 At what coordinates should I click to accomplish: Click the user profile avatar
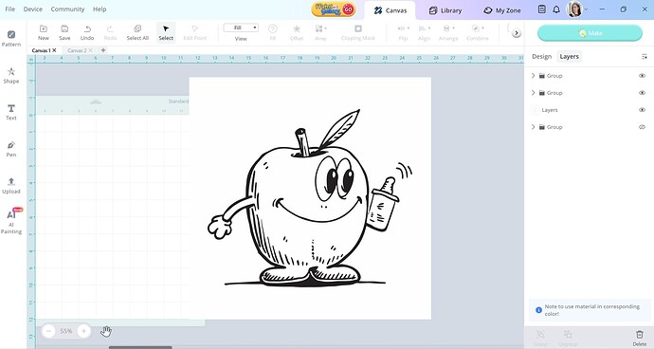[x=574, y=9]
